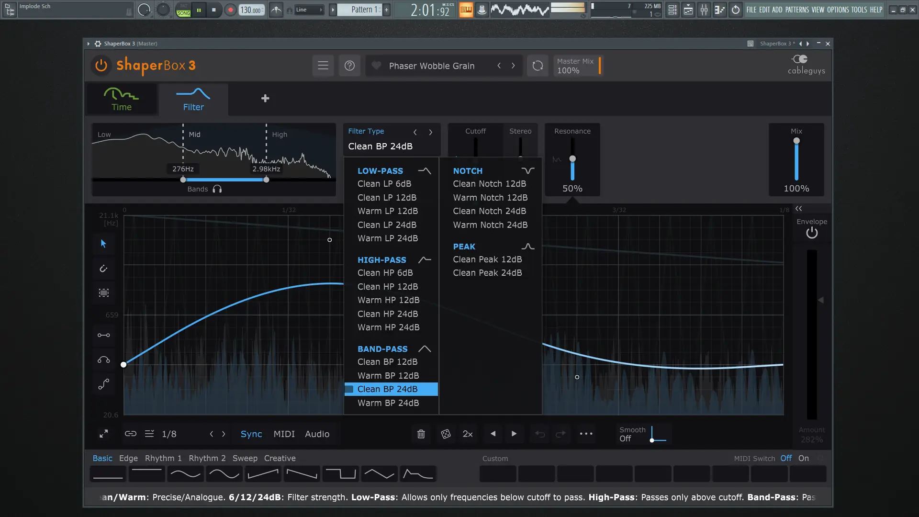Switch to MIDI trigger mode
The height and width of the screenshot is (517, 919).
click(283, 434)
